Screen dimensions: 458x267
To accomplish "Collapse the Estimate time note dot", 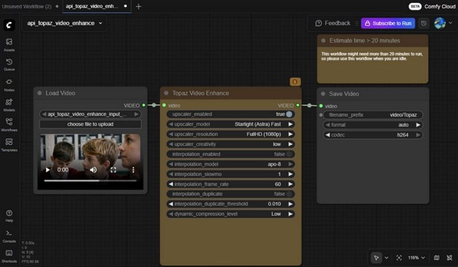I will click(x=323, y=41).
